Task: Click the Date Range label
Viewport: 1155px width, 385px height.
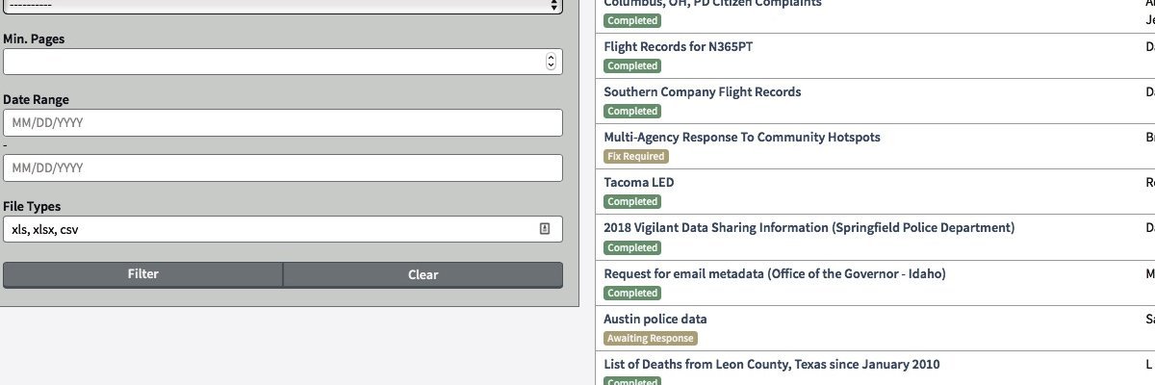Action: click(x=36, y=99)
